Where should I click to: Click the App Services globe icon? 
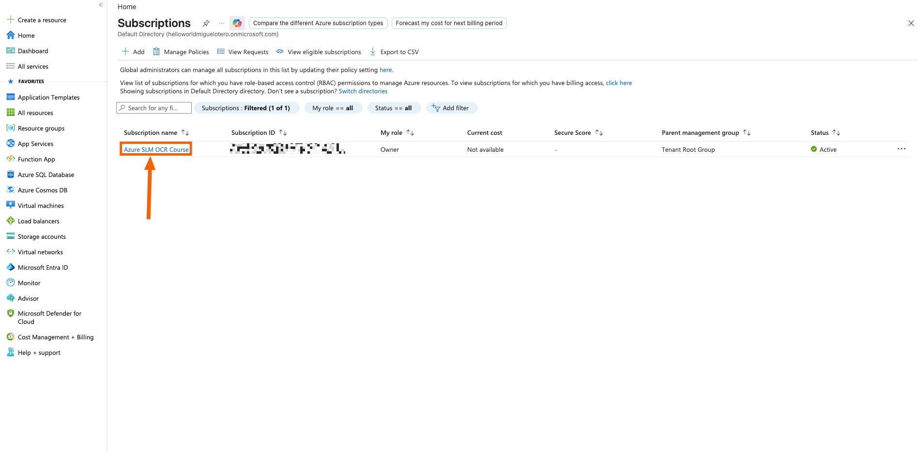(10, 144)
